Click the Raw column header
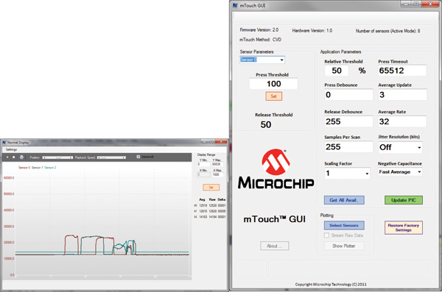The width and height of the screenshot is (442, 292). pyautogui.click(x=212, y=199)
